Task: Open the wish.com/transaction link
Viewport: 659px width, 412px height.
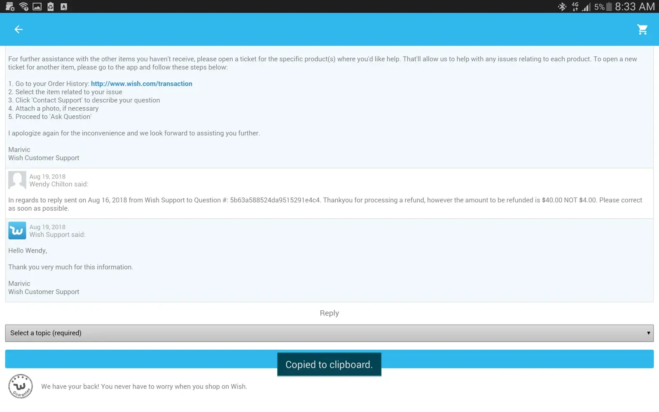Action: (142, 84)
